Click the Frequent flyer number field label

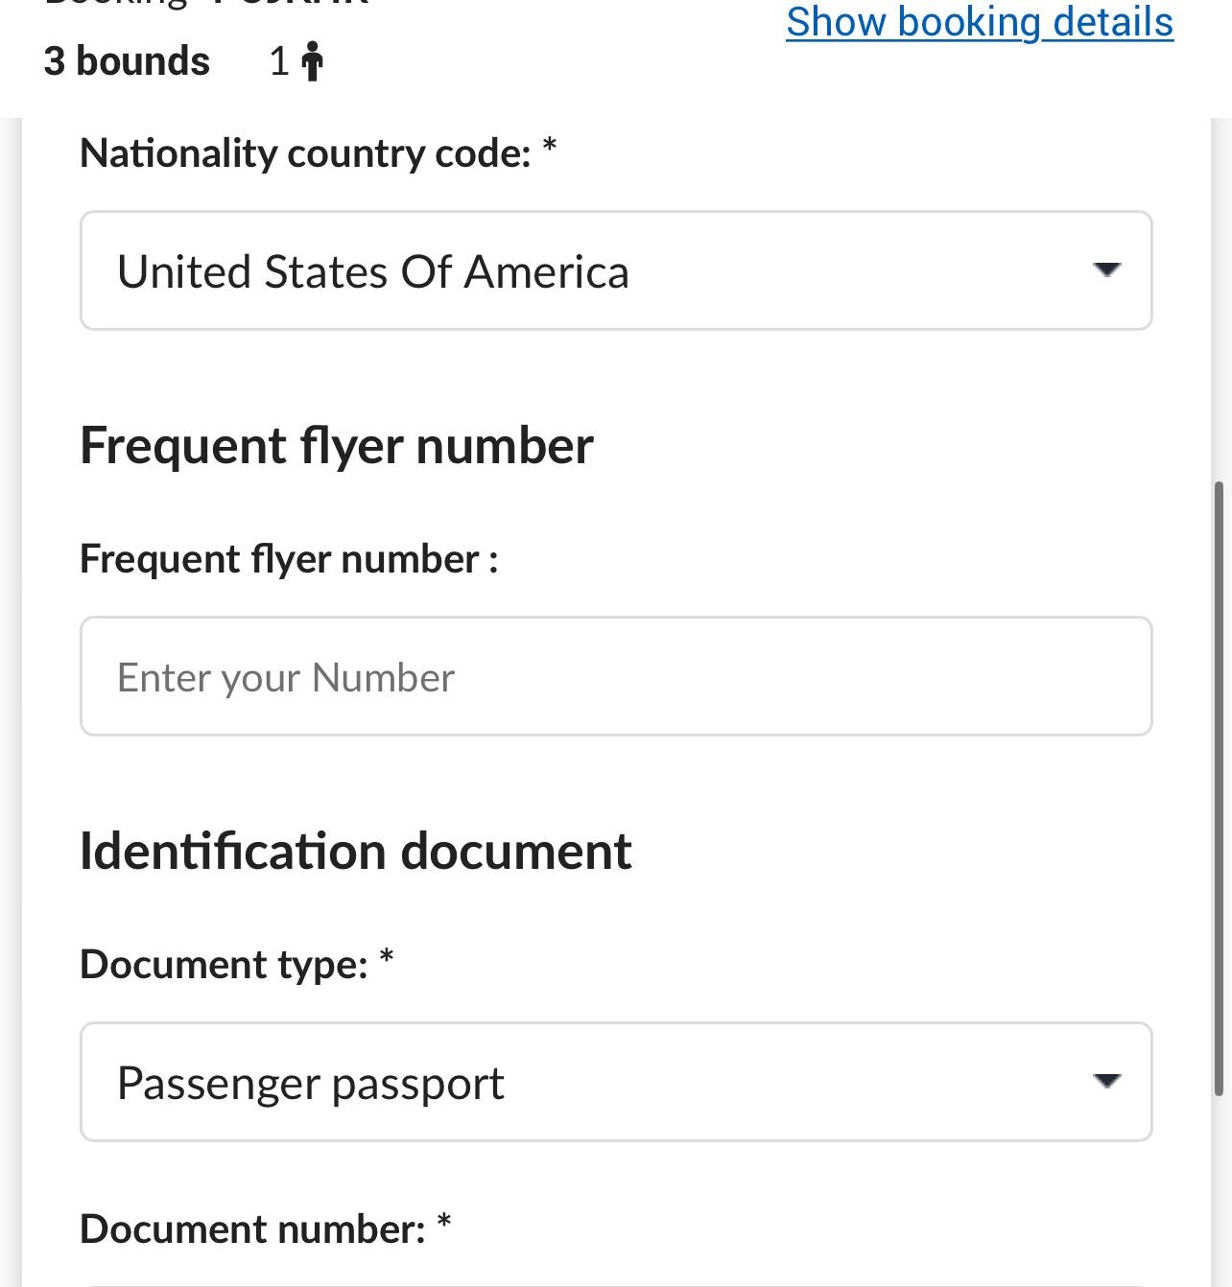tap(288, 559)
